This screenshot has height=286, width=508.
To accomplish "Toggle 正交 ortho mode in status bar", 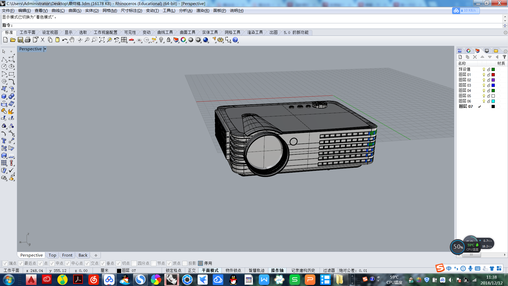I will pyautogui.click(x=192, y=271).
